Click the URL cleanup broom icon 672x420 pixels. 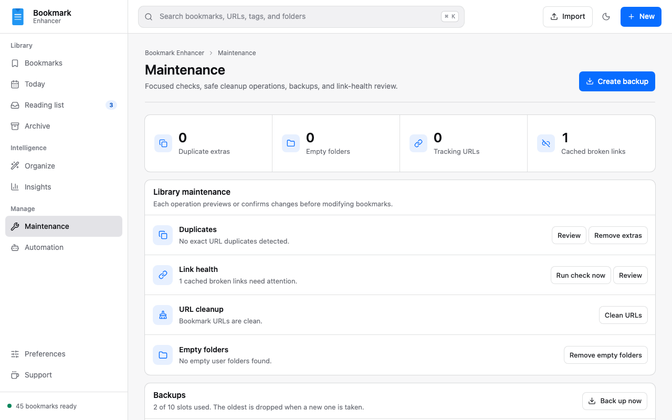point(163,315)
